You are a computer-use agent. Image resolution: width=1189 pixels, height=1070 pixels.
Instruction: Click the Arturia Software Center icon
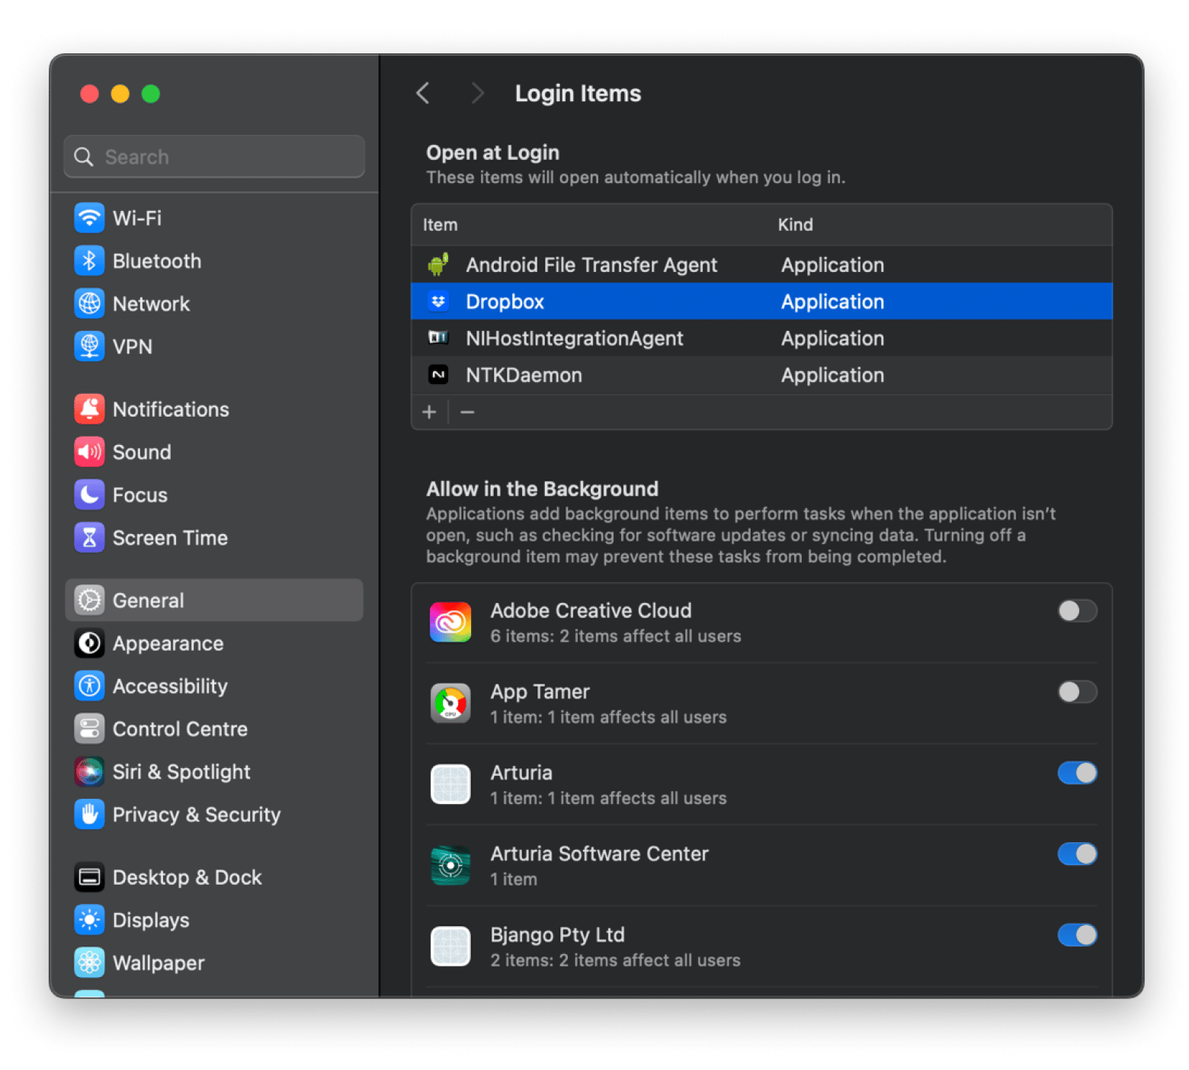click(450, 866)
